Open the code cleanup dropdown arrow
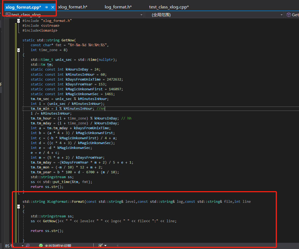The height and width of the screenshot is (249, 299). [106, 245]
